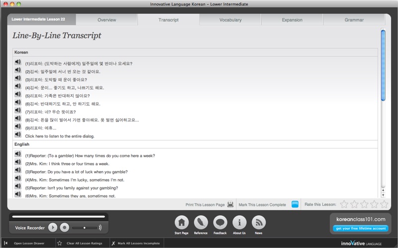Open the About Us info icon
The height and width of the screenshot is (248, 398).
(x=239, y=223)
